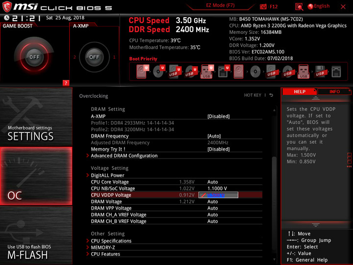Viewport: 353px width, 265px height.
Task: Select the UEFI CD/DVD boot device
Action: pos(159,72)
